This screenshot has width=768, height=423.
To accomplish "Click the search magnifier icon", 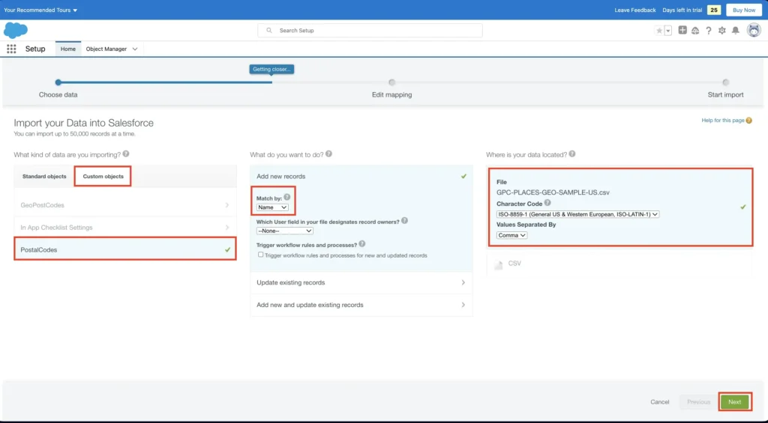I will click(x=269, y=30).
